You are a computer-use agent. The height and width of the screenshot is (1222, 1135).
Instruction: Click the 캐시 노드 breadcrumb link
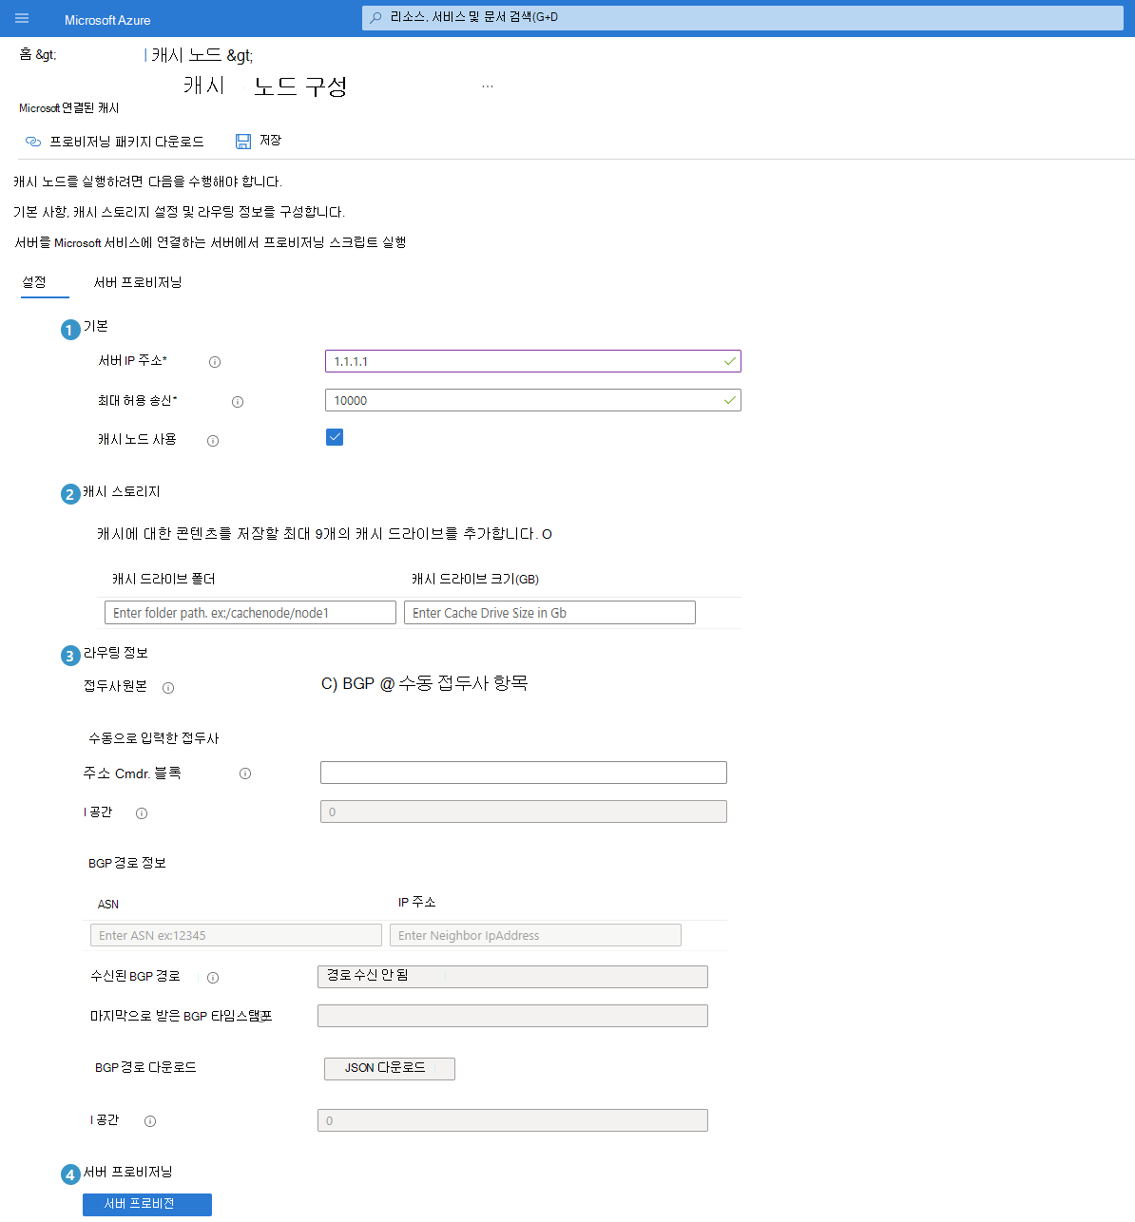click(186, 55)
